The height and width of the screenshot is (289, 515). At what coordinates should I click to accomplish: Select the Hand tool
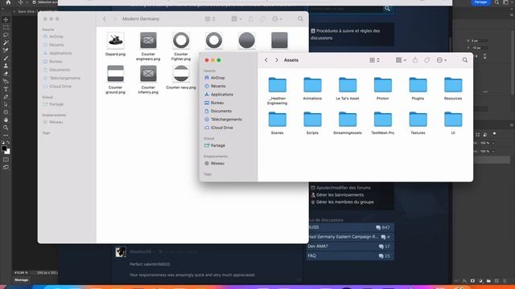(x=6, y=120)
